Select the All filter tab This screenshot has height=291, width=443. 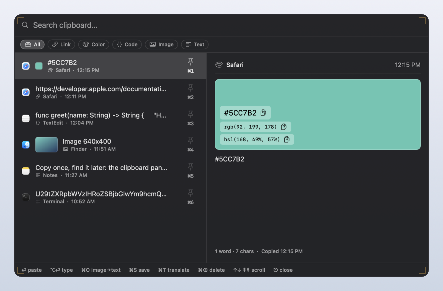pyautogui.click(x=32, y=45)
